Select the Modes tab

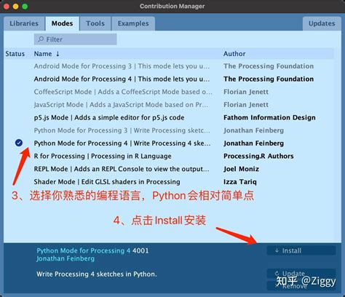63,23
